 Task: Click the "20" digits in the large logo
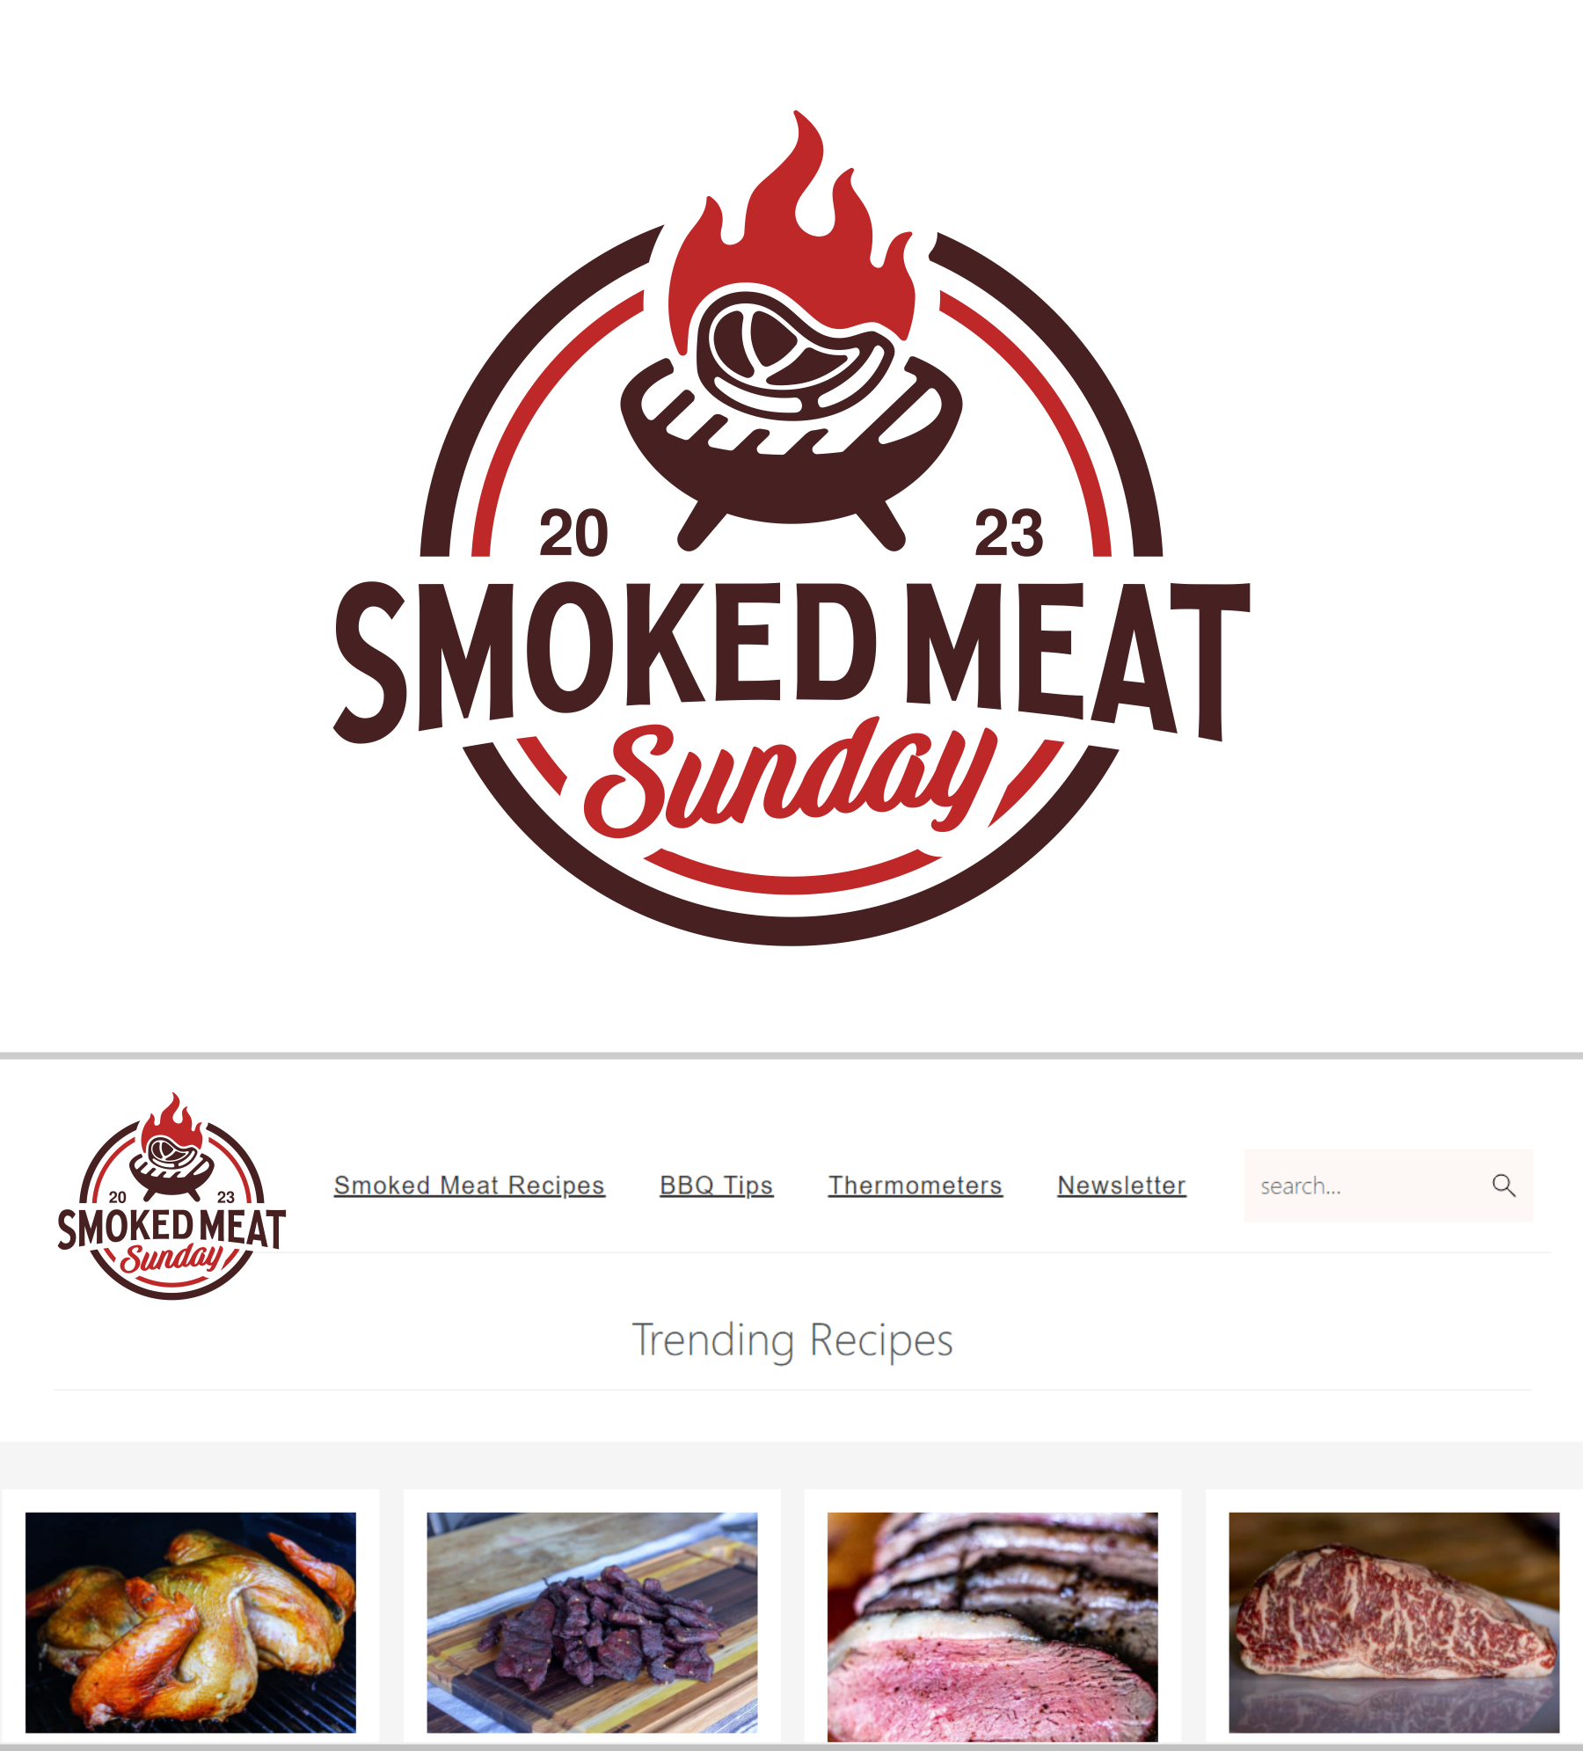[573, 533]
